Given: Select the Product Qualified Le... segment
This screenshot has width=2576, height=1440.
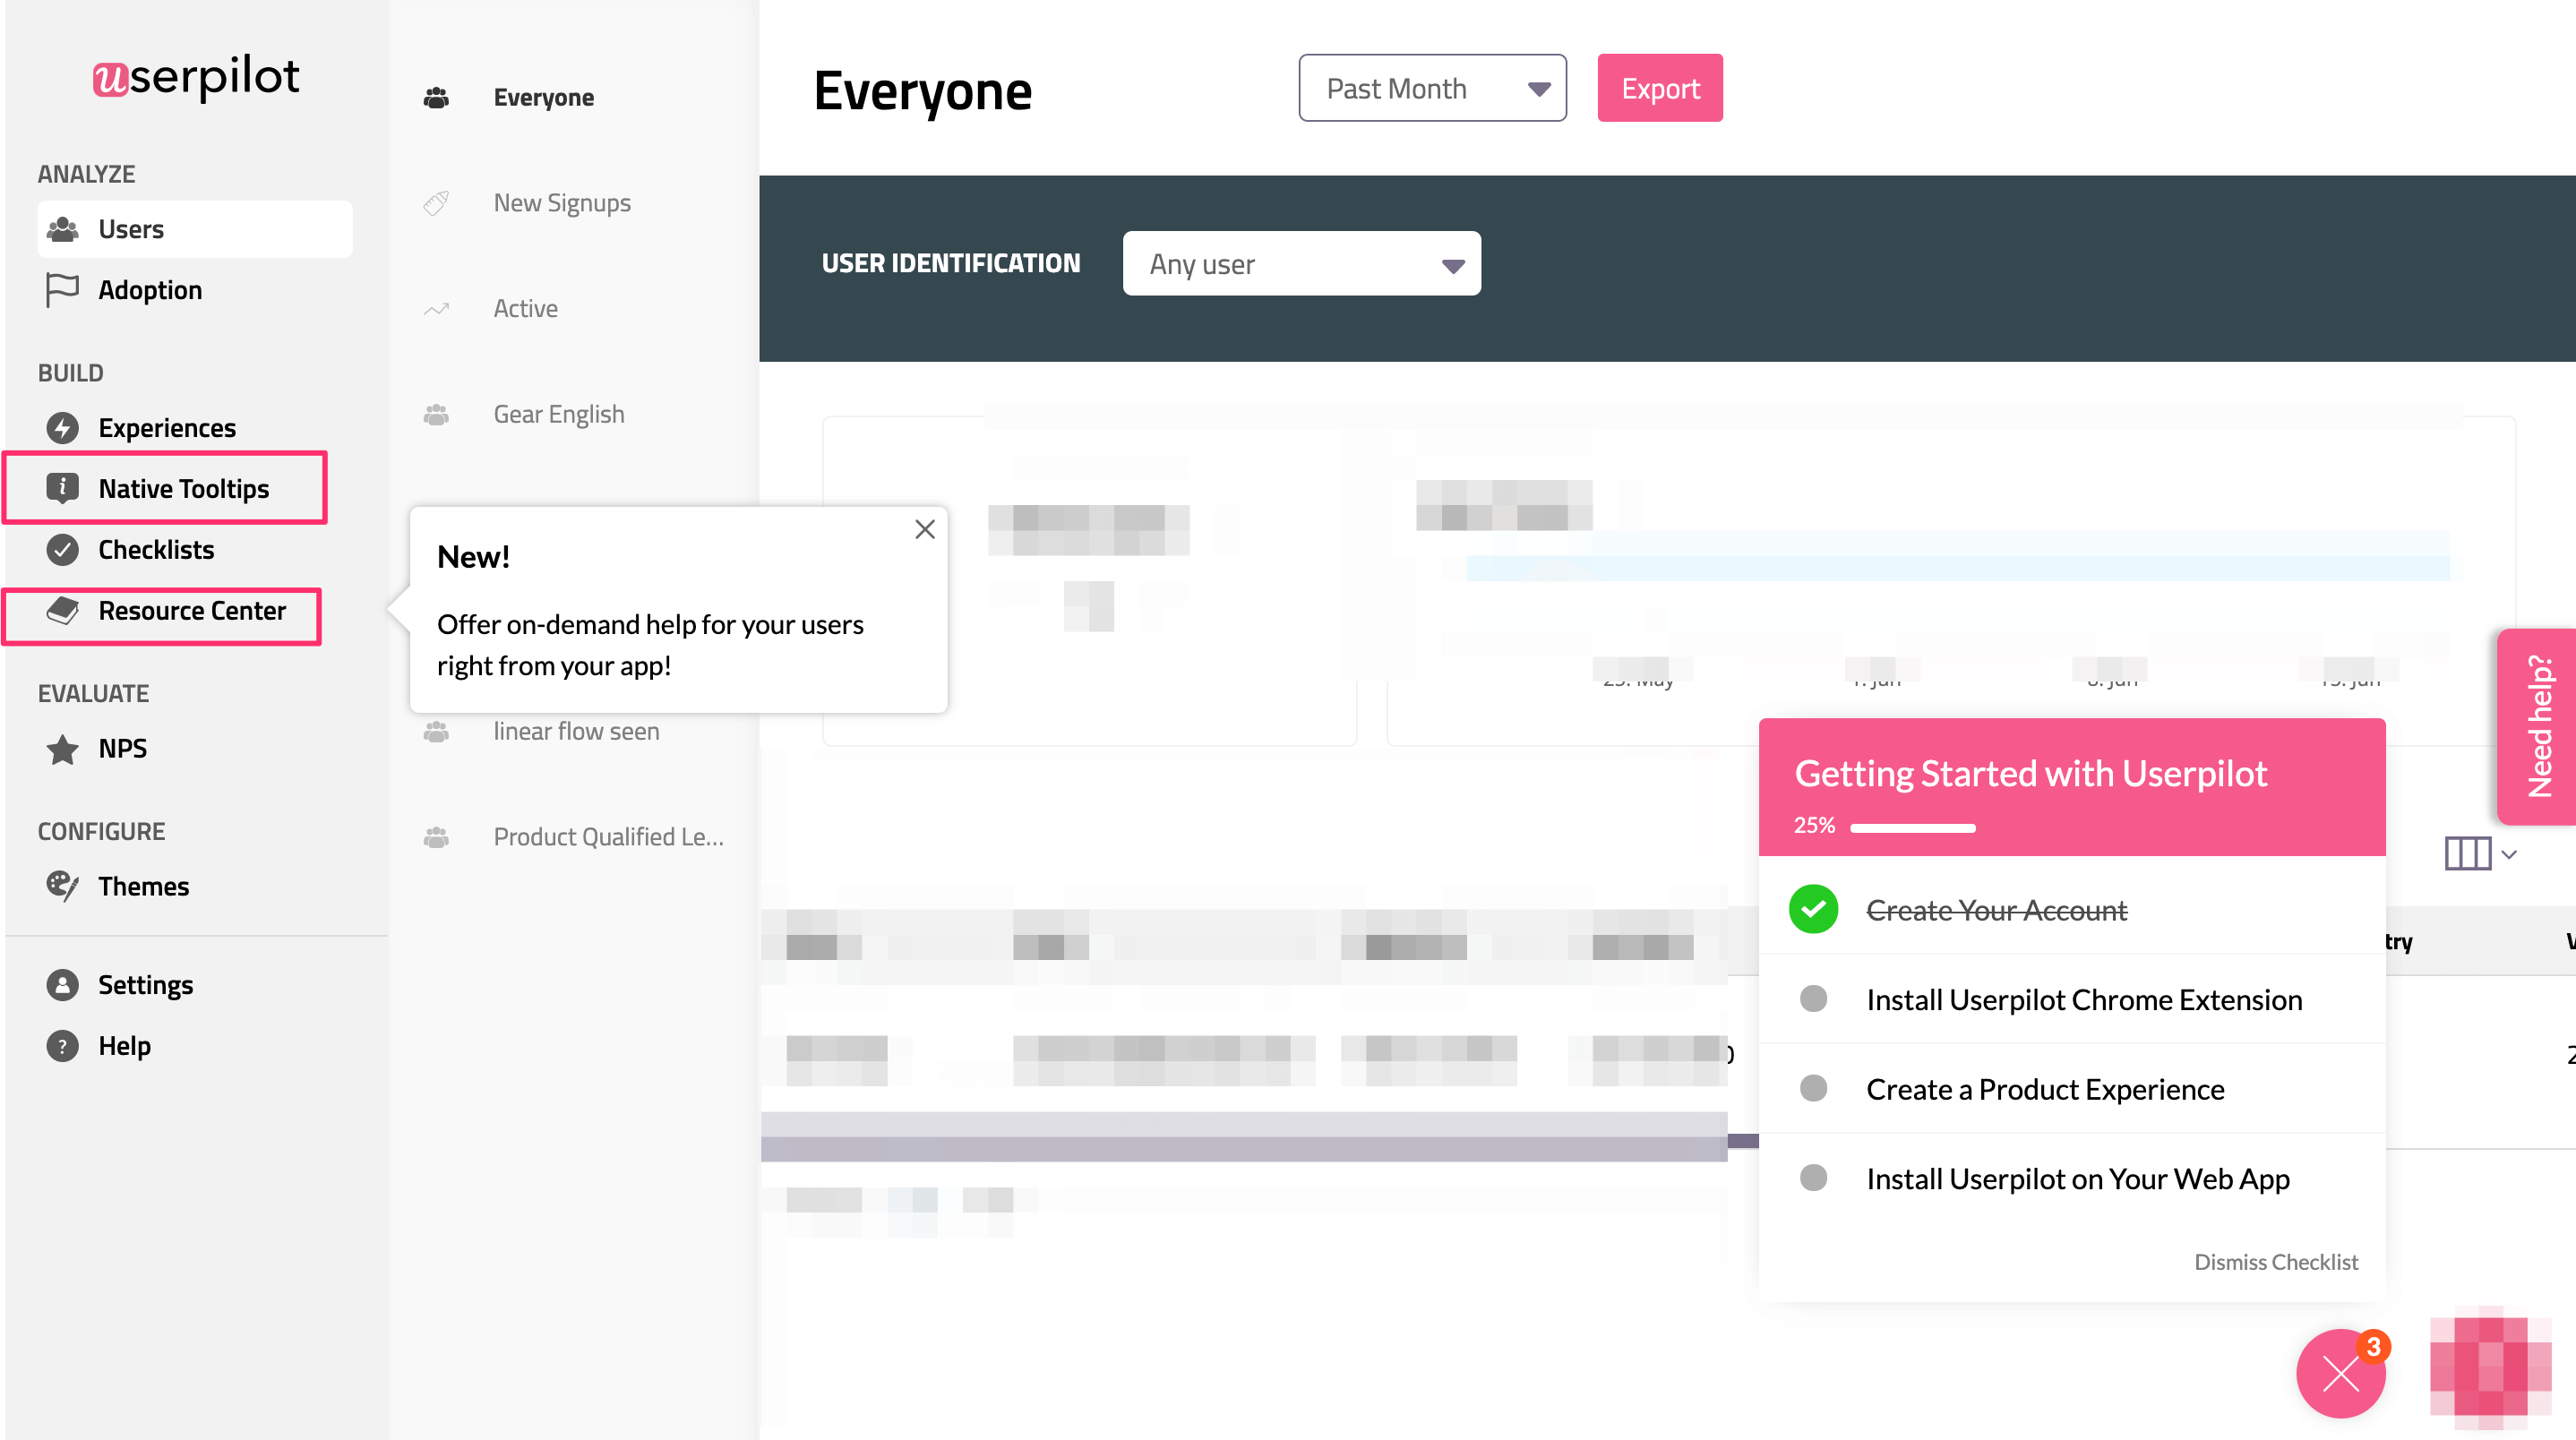Looking at the screenshot, I should tap(609, 838).
